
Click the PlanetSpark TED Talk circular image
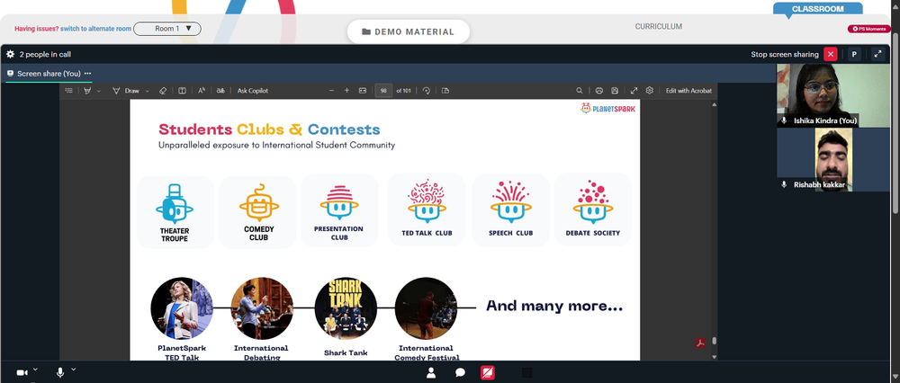click(x=182, y=308)
